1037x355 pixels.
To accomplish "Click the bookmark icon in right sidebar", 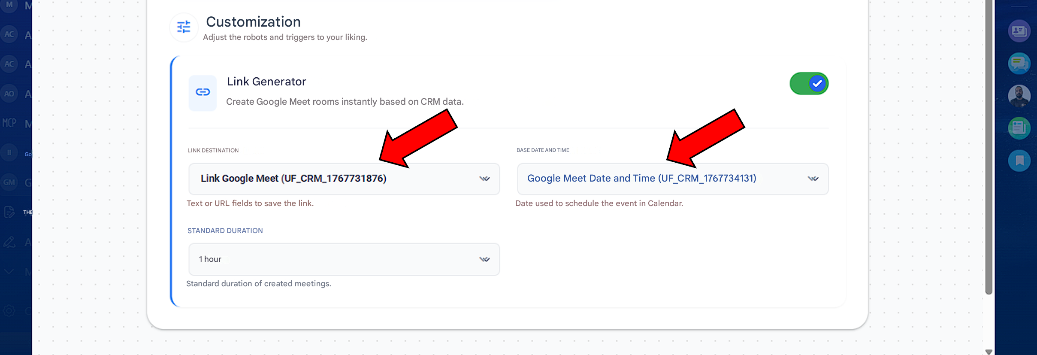I will pos(1019,161).
